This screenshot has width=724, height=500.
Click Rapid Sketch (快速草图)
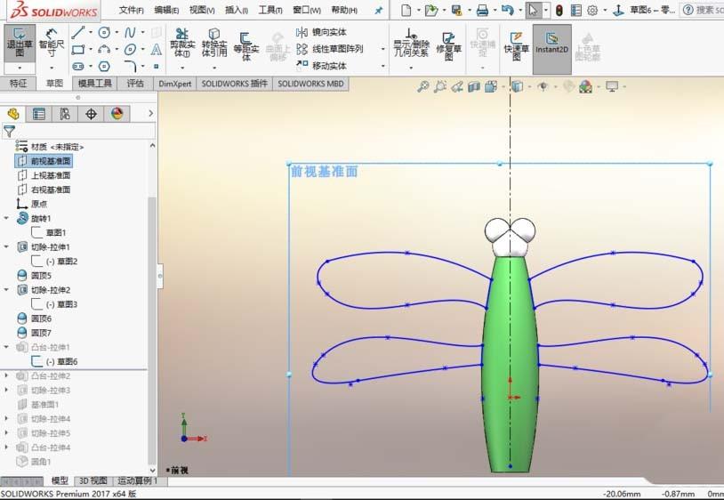pyautogui.click(x=516, y=45)
